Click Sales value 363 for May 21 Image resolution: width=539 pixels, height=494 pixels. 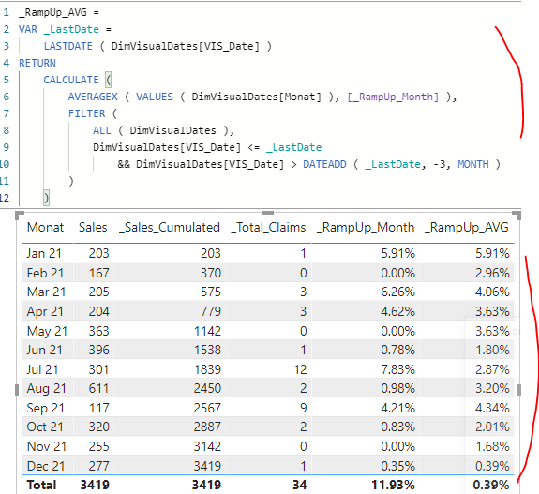click(98, 331)
